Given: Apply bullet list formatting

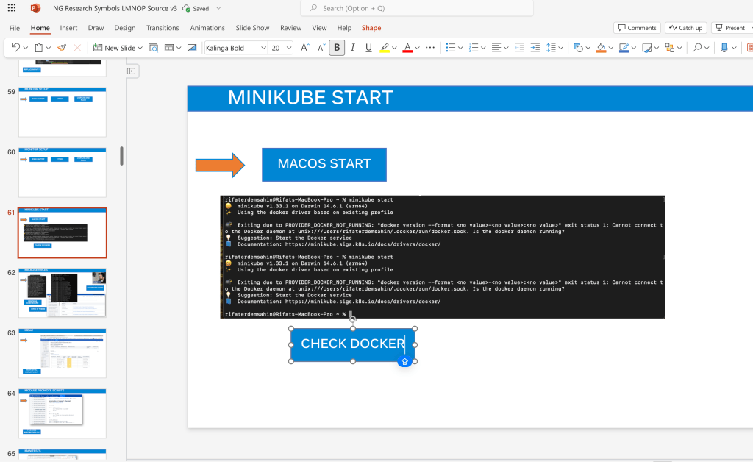Looking at the screenshot, I should pos(451,48).
